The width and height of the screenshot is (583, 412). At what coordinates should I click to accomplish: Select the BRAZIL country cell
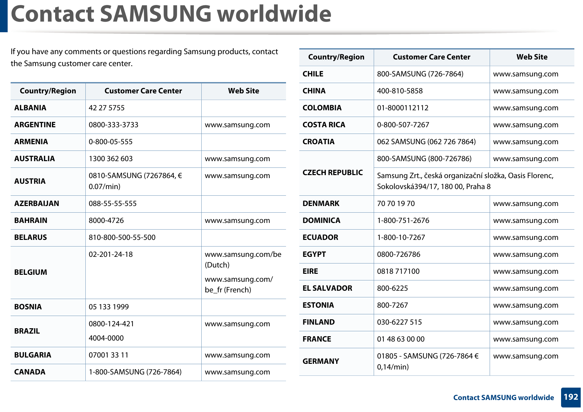tap(48, 331)
